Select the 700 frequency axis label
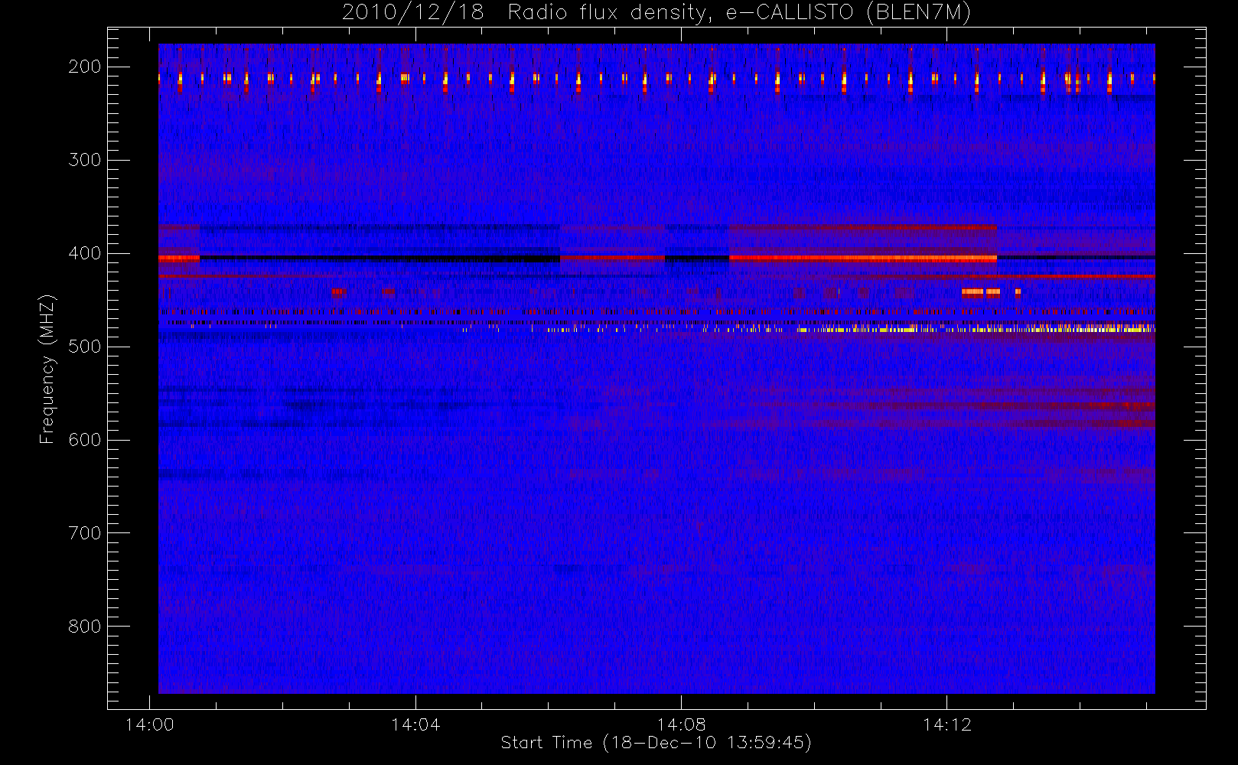 pyautogui.click(x=85, y=533)
